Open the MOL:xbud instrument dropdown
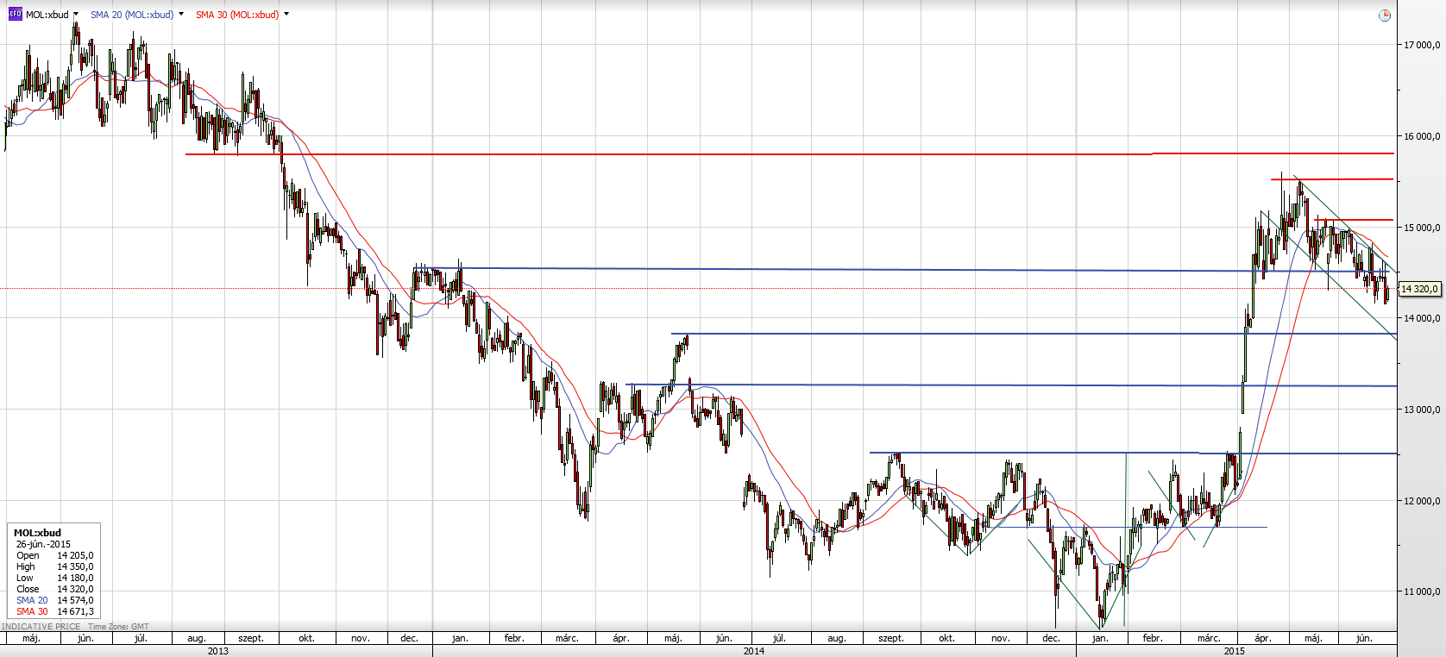 coord(76,15)
